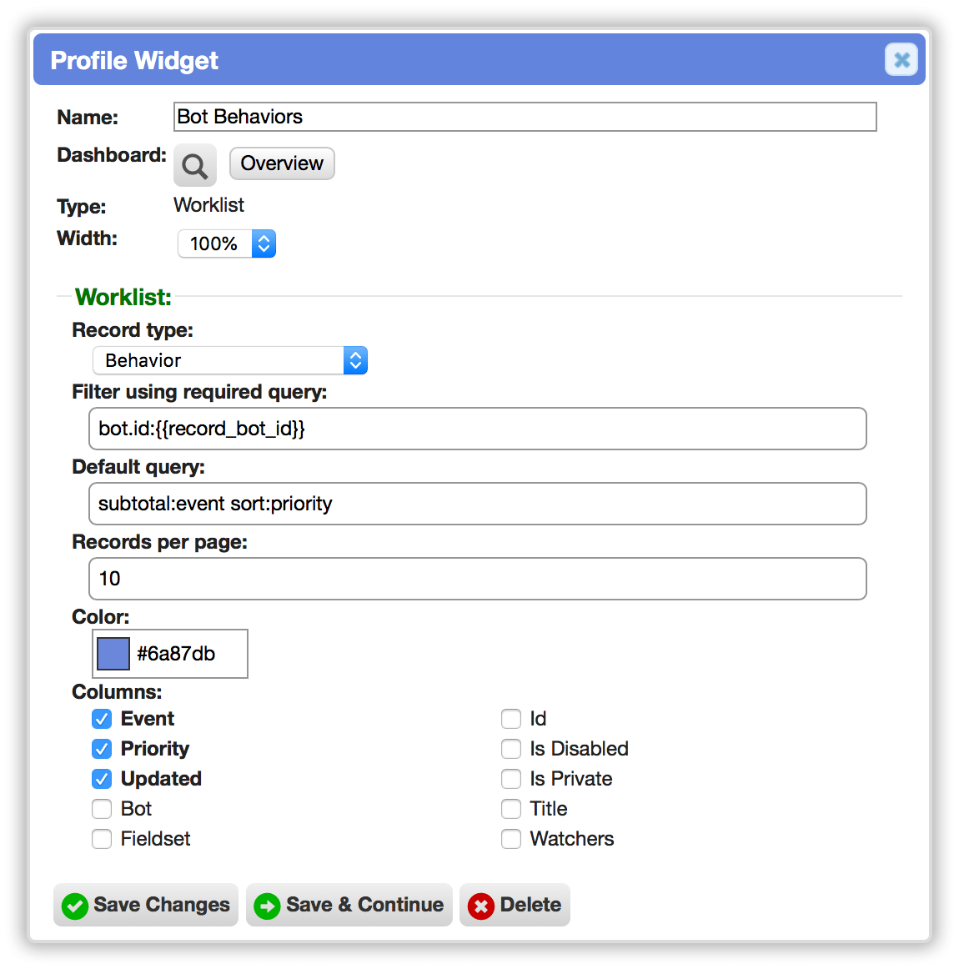
Task: Click the red X Delete icon
Action: (x=481, y=906)
